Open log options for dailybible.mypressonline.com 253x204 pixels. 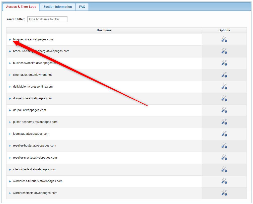click(x=224, y=86)
